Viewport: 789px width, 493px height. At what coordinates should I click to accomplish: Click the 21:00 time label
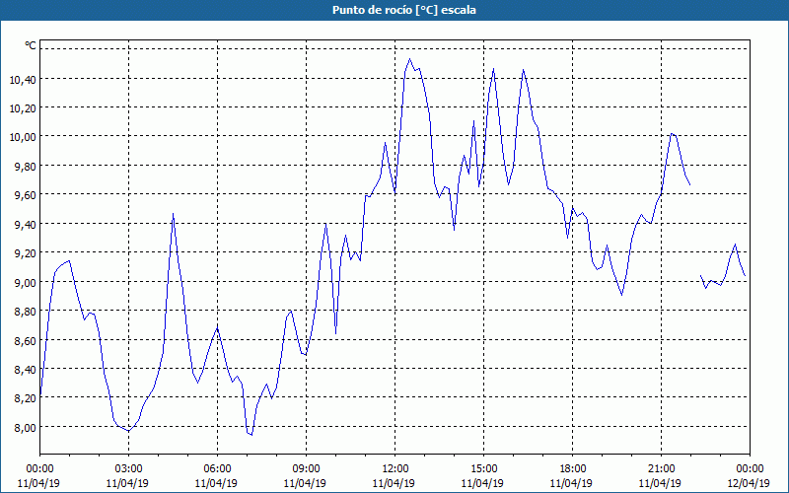661,469
